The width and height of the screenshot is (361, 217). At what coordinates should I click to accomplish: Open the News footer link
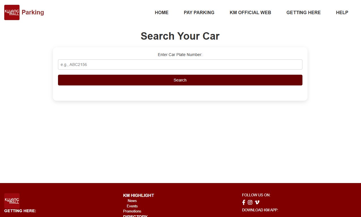(x=132, y=201)
